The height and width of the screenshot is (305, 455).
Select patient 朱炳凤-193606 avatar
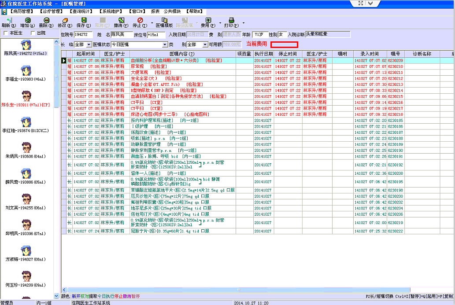click(x=26, y=147)
